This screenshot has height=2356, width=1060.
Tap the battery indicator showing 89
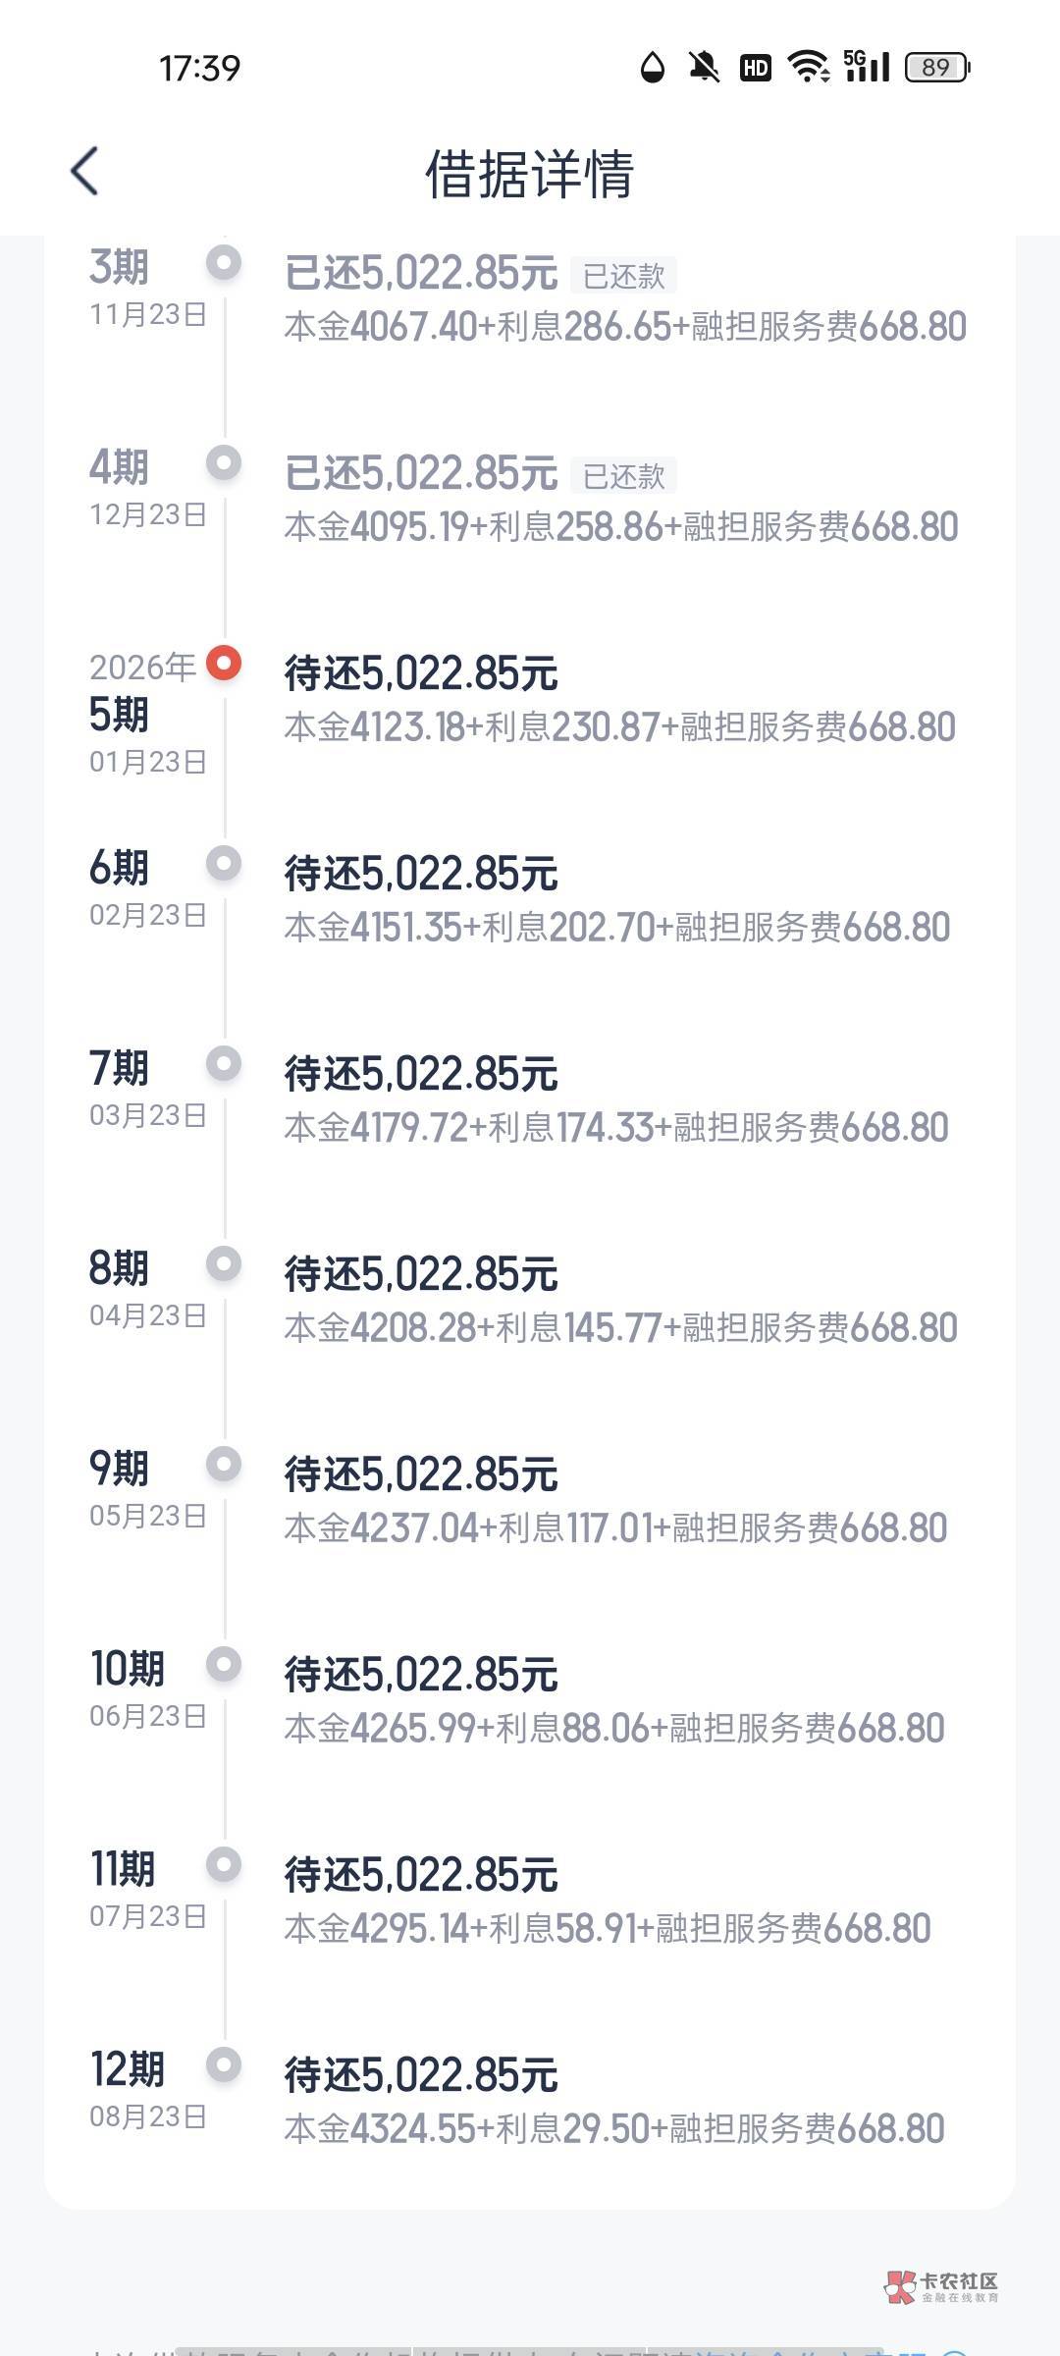pos(936,67)
